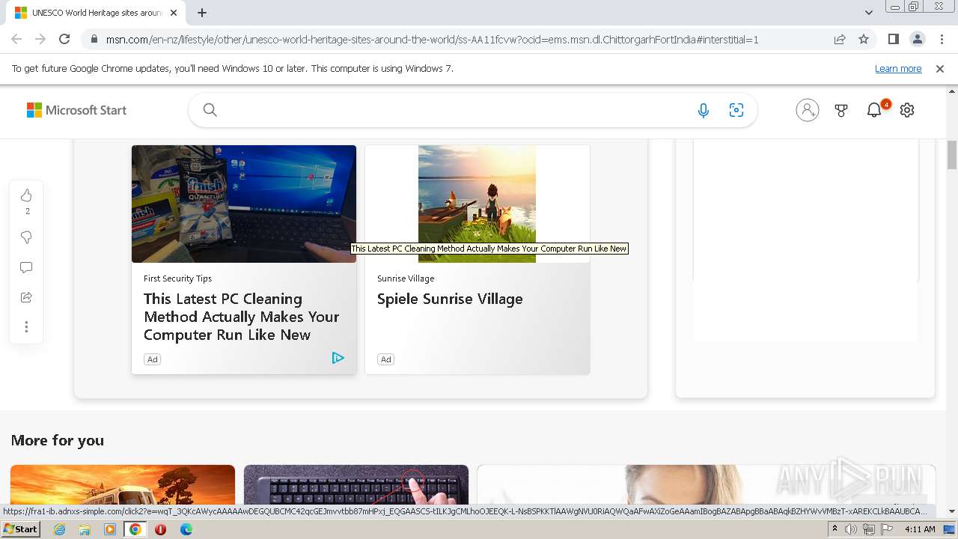Open Chrome three-dot menu
This screenshot has height=539, width=958.
click(942, 39)
